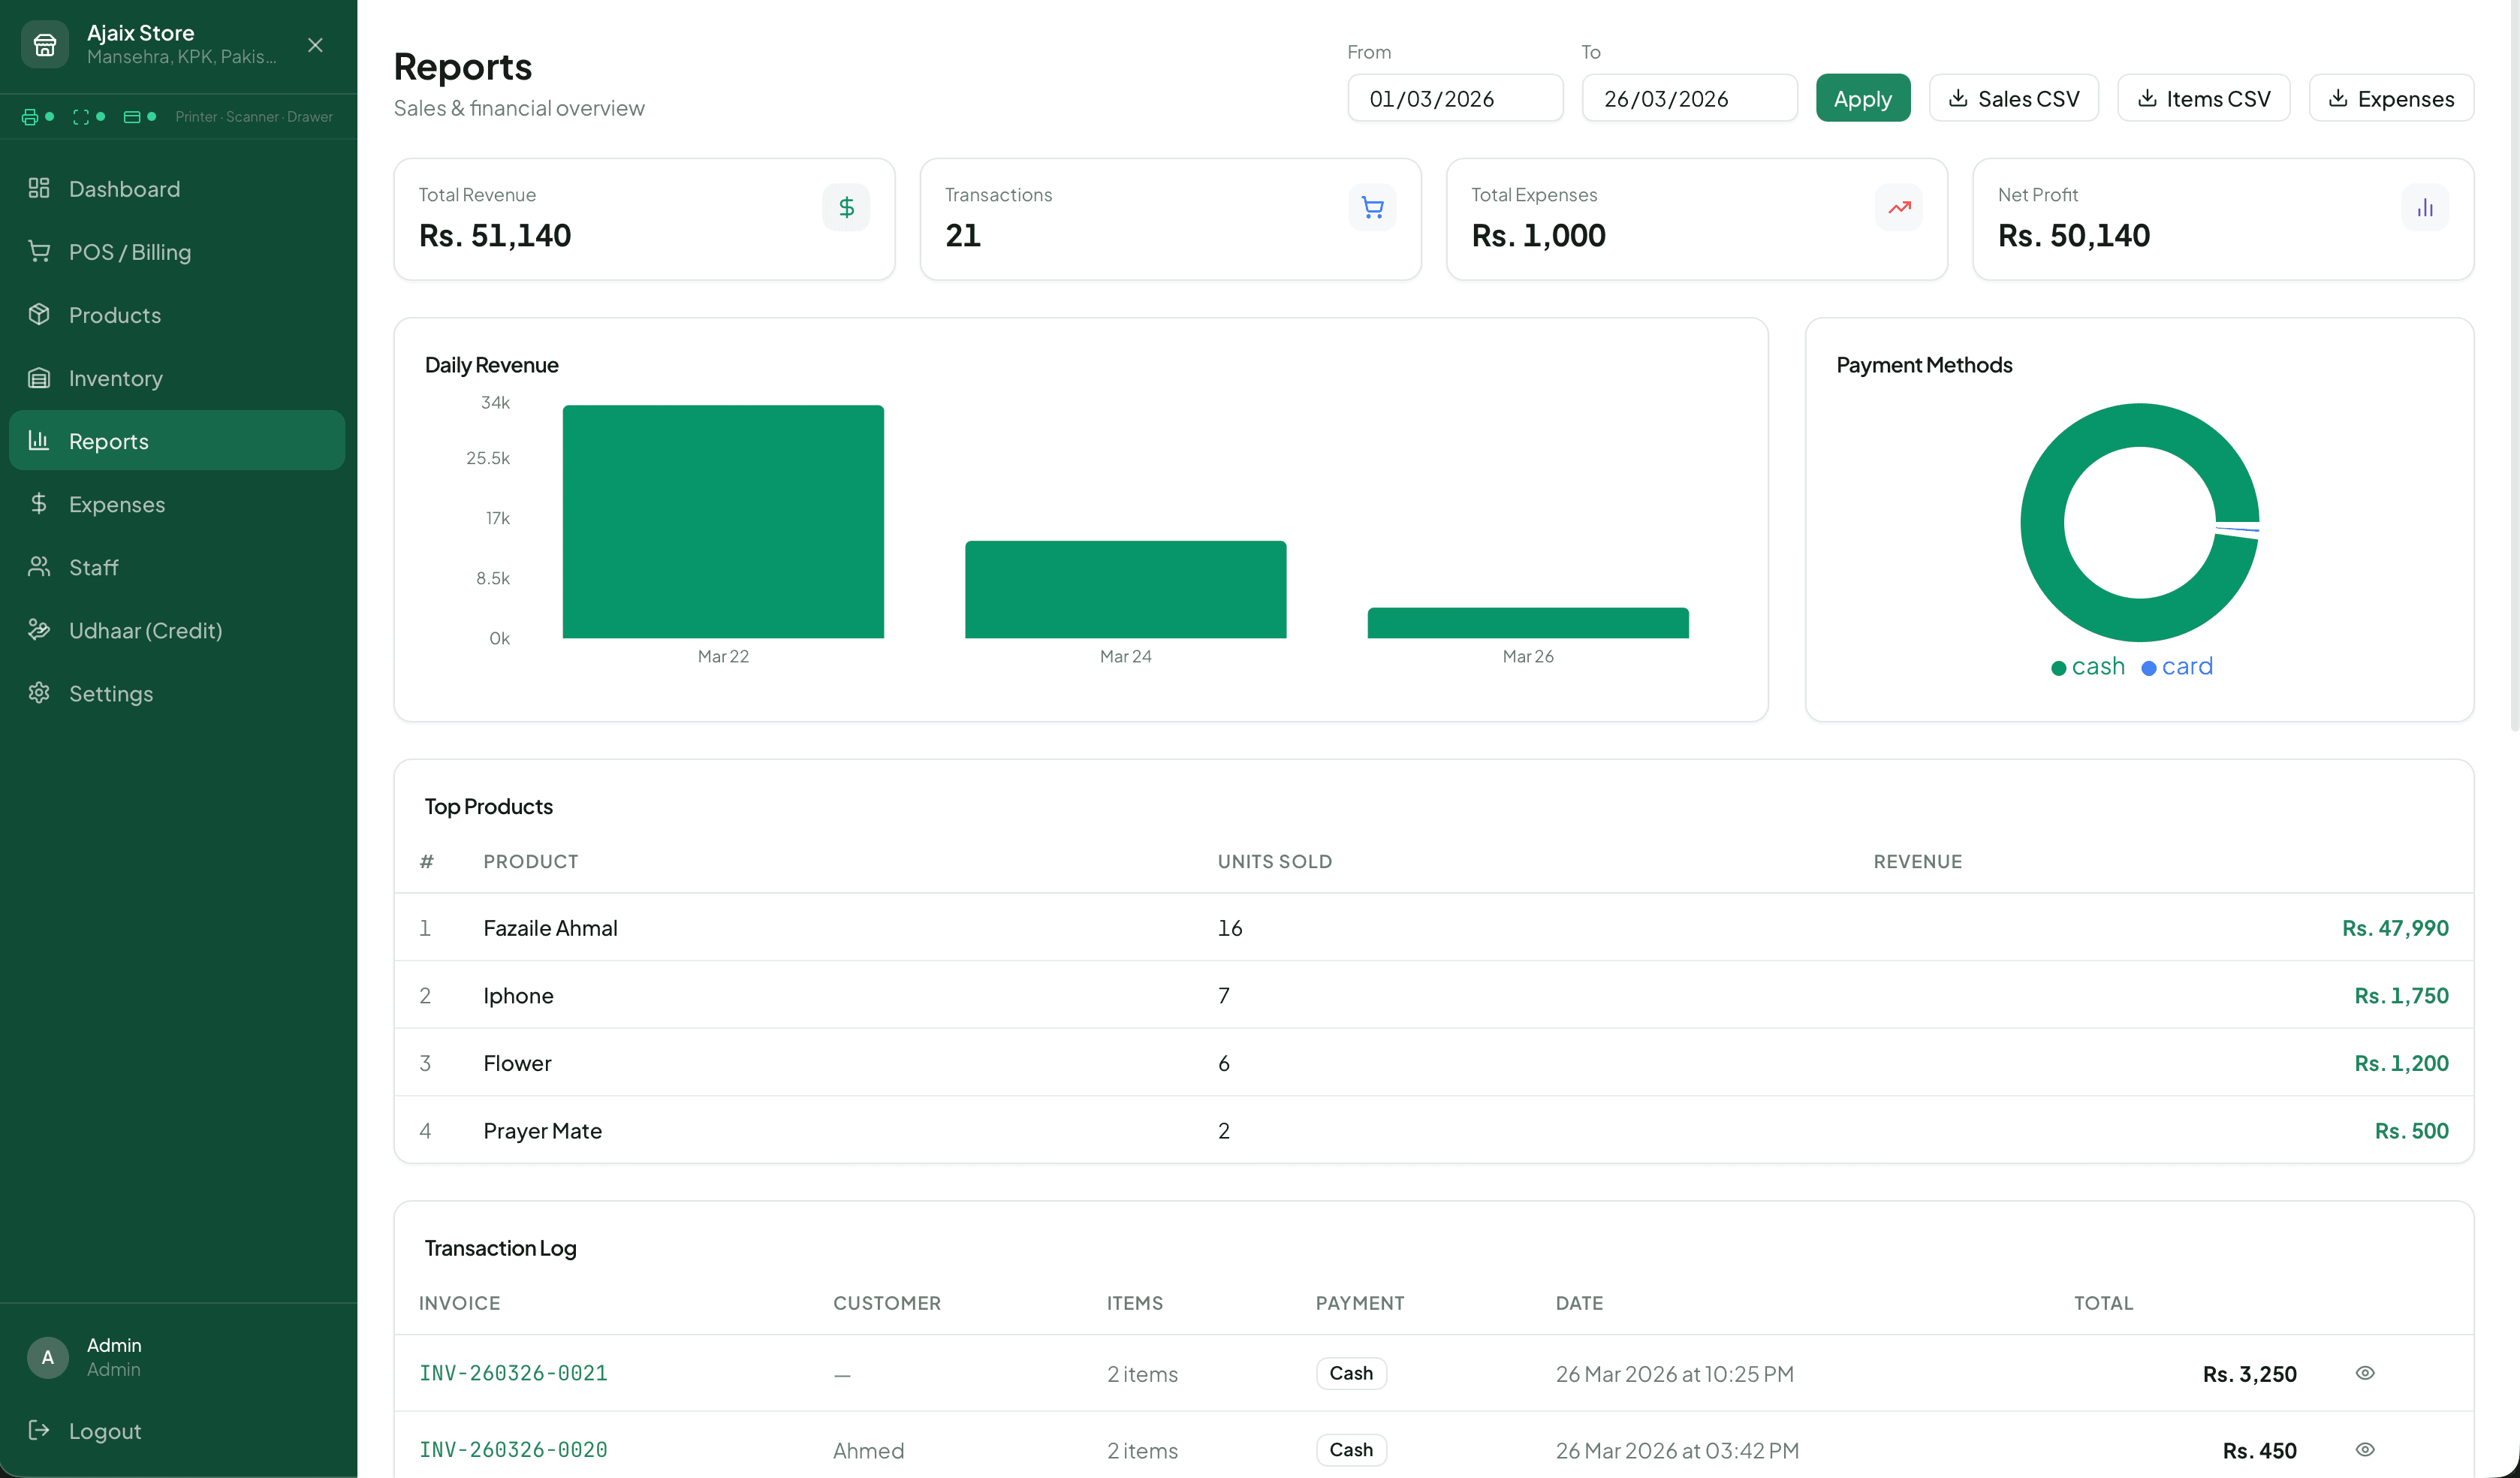2520x1478 pixels.
Task: Open the POS / Billing section
Action: tap(130, 252)
